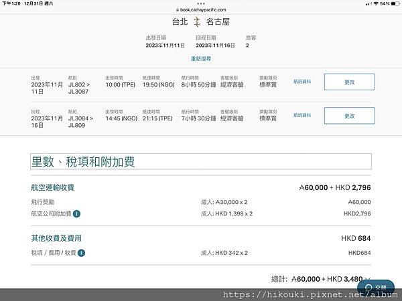The width and height of the screenshot is (402, 301).
Task: Expand the total cost chevron
Action: [368, 279]
